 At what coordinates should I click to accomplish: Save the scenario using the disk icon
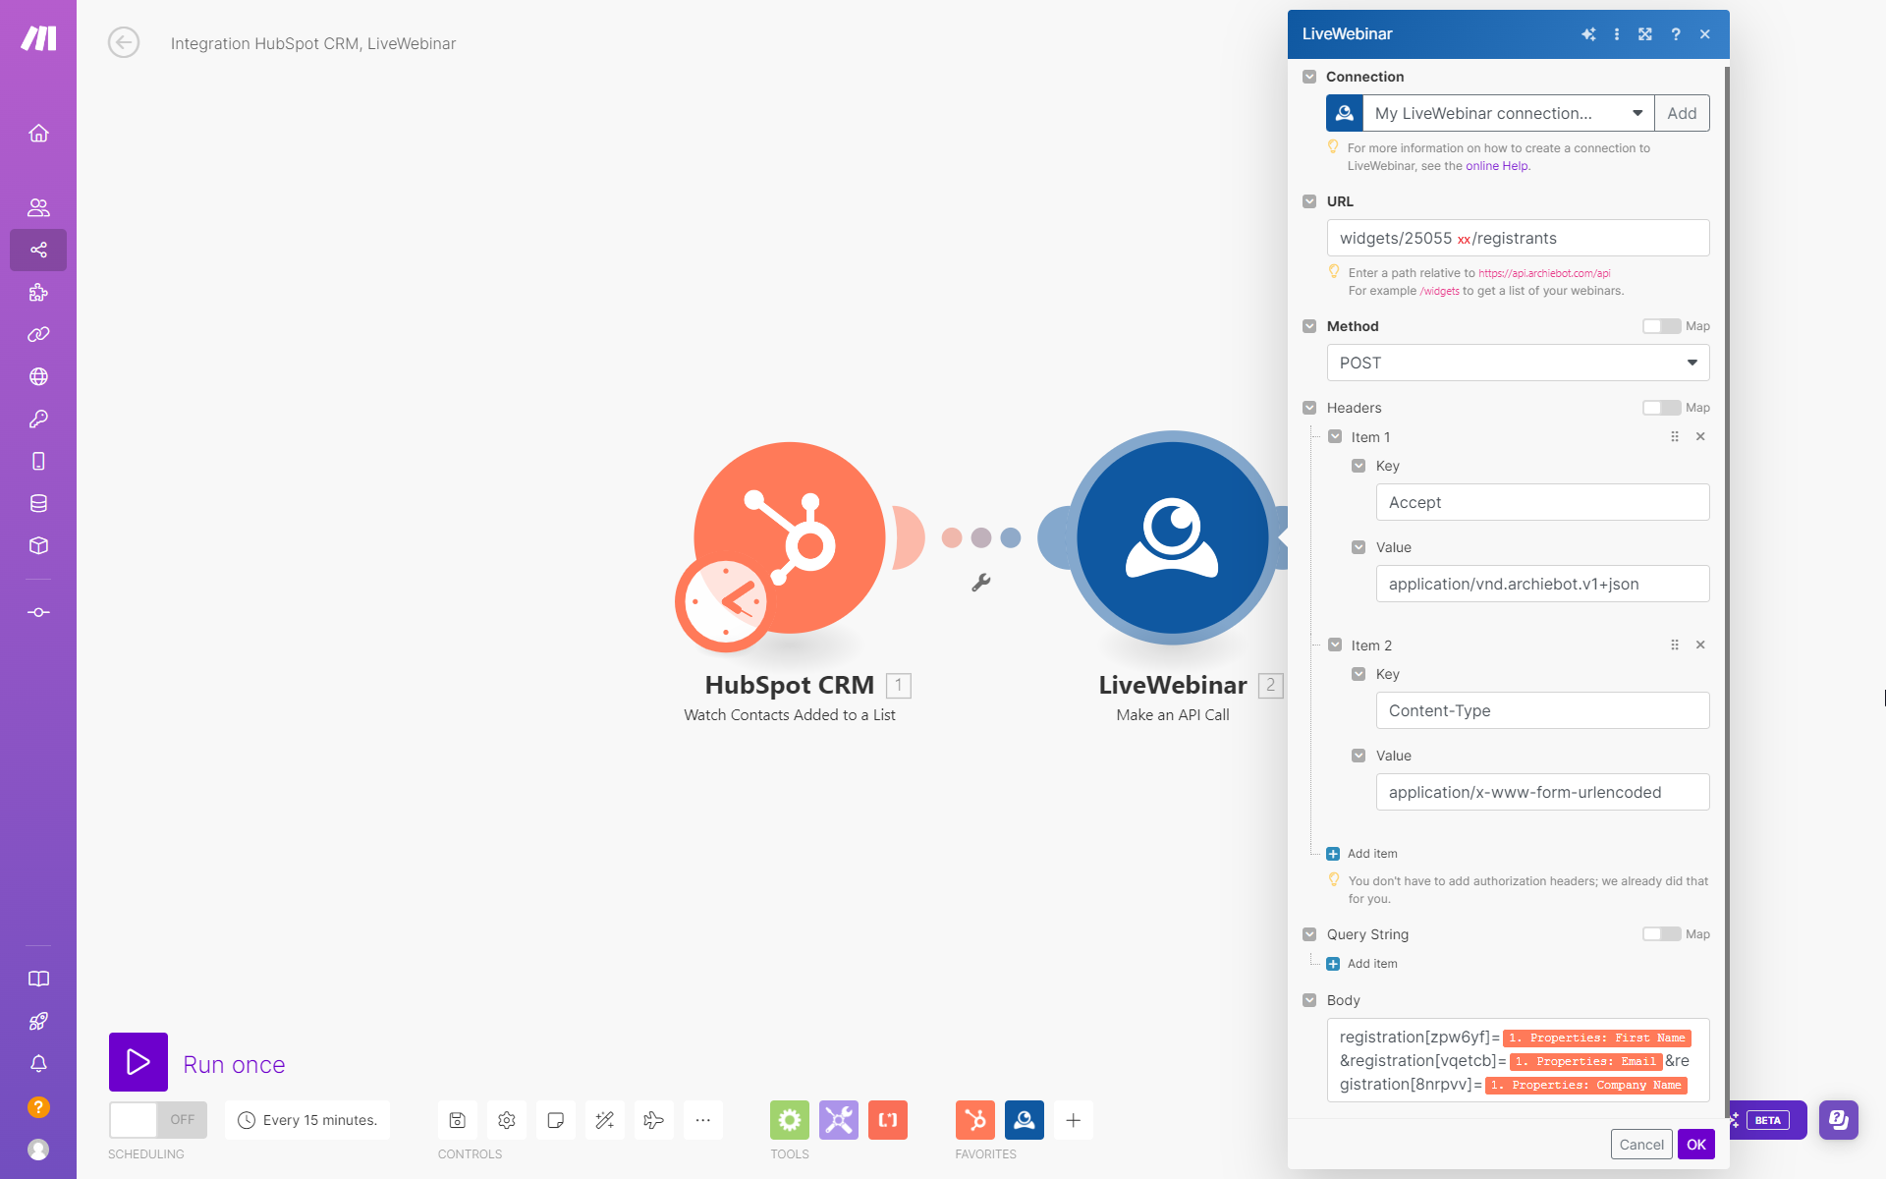tap(457, 1120)
